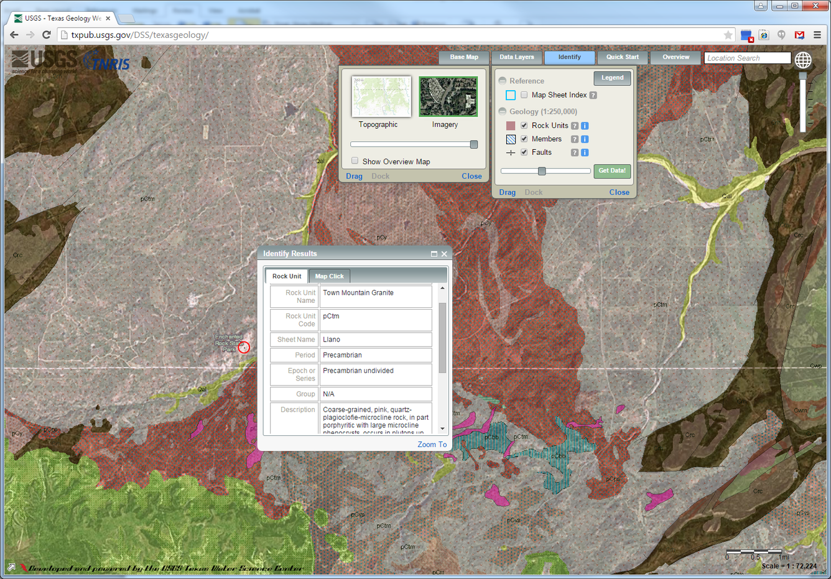Click the Zoom To link

click(x=432, y=445)
